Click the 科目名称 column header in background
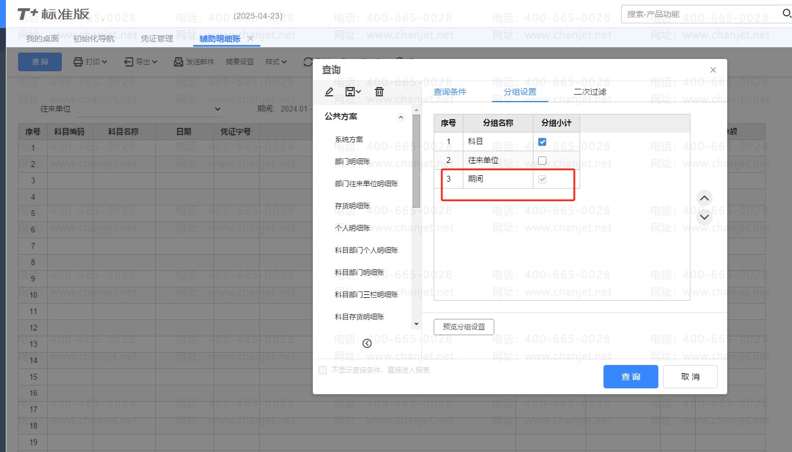 click(124, 132)
